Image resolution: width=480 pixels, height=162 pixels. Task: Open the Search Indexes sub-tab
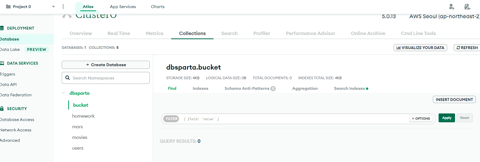coord(351,89)
